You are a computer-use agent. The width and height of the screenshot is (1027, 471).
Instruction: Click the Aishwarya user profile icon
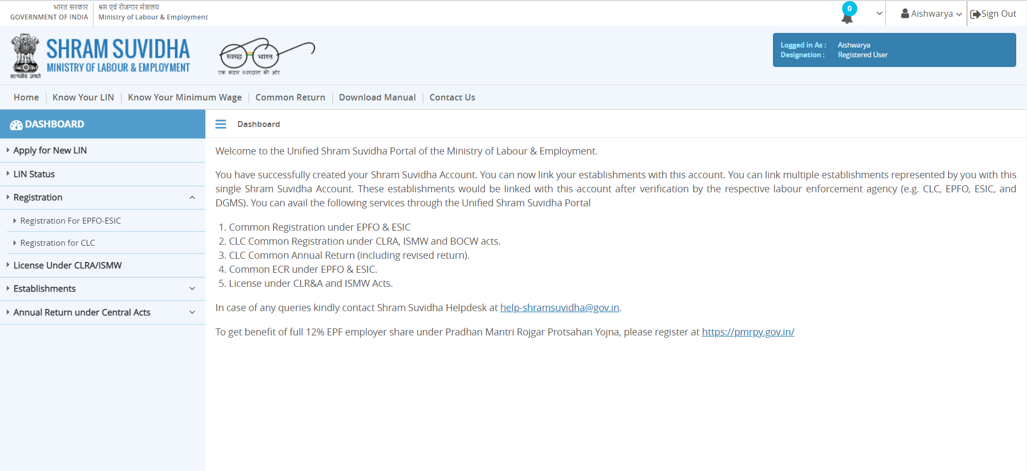point(905,14)
